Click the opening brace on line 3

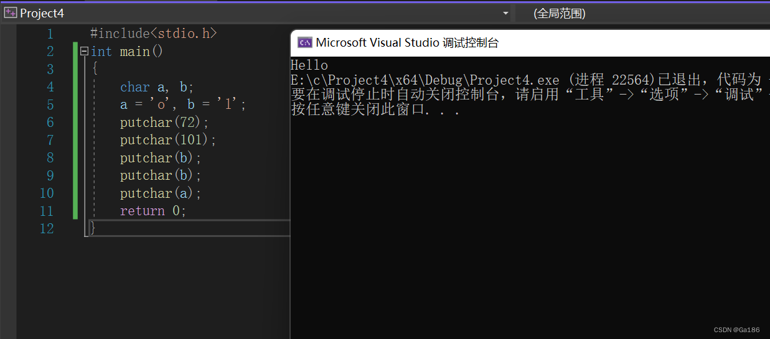[95, 69]
